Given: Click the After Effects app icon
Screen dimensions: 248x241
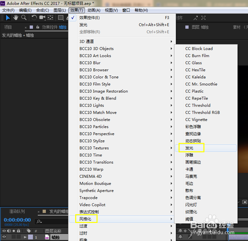Looking at the screenshot, I should (3, 3).
